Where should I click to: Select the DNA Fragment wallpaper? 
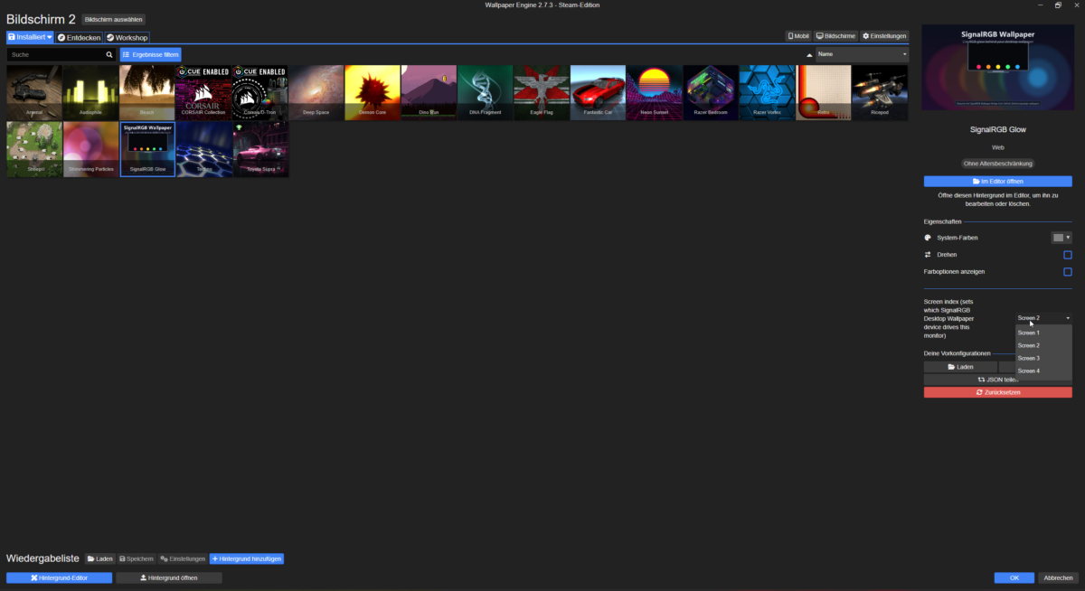point(485,92)
